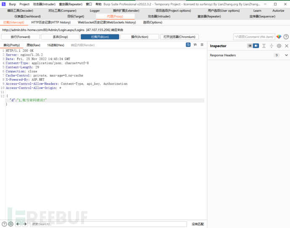Switch to the Hex view tab
The image size is (290, 228).
tap(55, 45)
